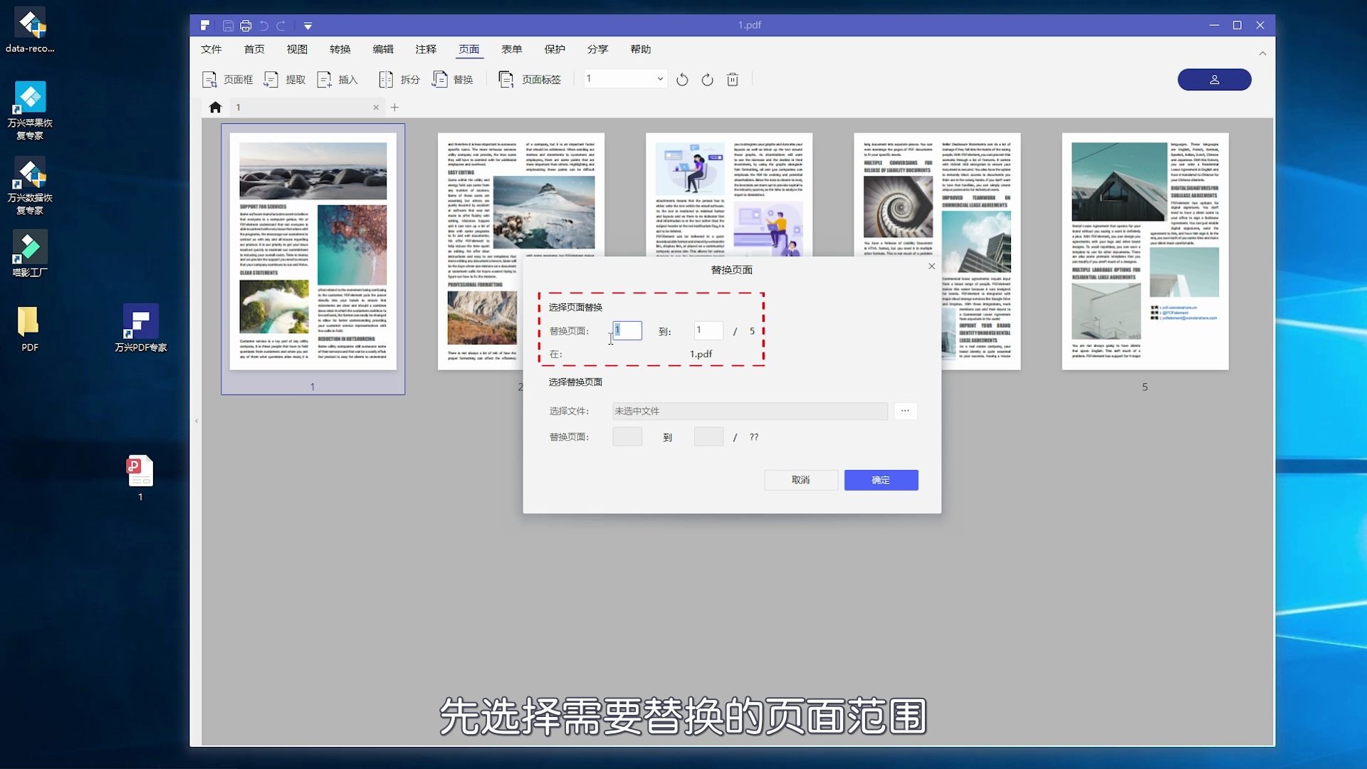Click the rotate clockwise icon
This screenshot has height=769, width=1367.
707,80
